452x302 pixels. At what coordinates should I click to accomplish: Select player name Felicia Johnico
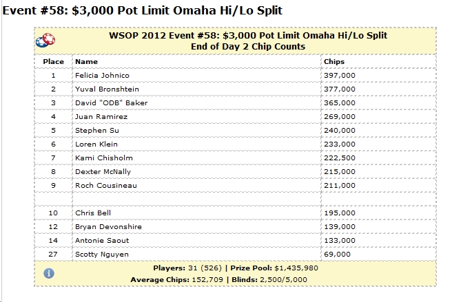pos(102,76)
